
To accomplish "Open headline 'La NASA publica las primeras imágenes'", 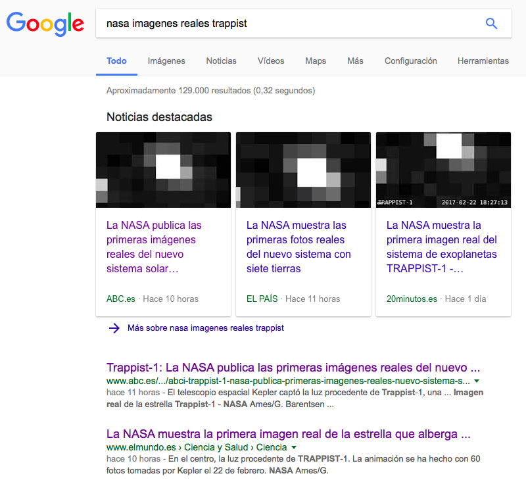I will (154, 247).
